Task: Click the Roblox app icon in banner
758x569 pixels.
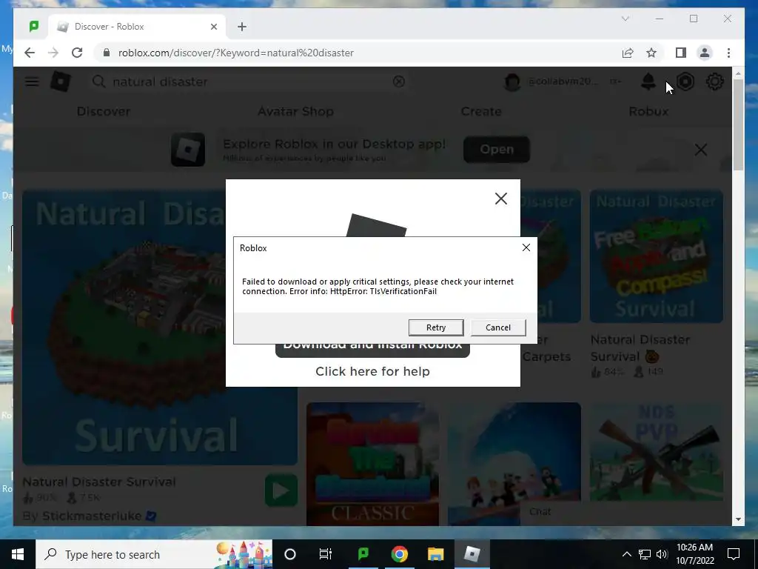Action: coord(187,150)
